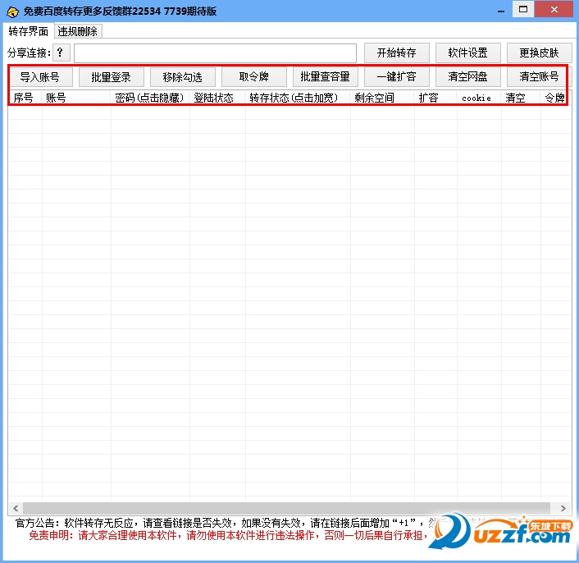Click 一键扩容 to expand storage
Screen dimensions: 579x563
396,77
